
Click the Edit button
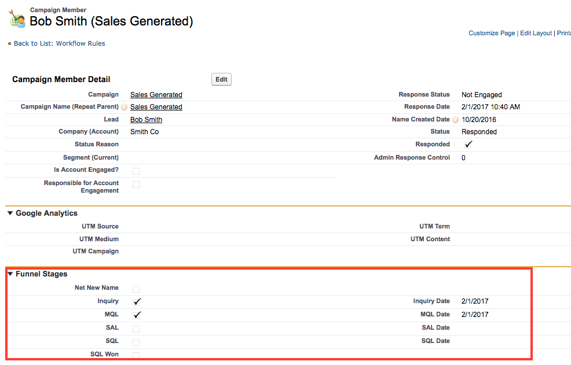[x=221, y=79]
